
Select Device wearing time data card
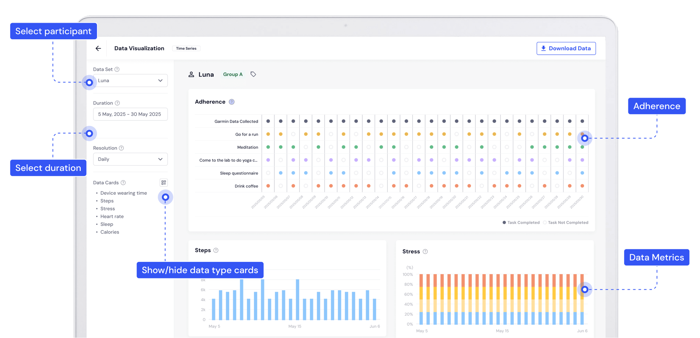[124, 193]
